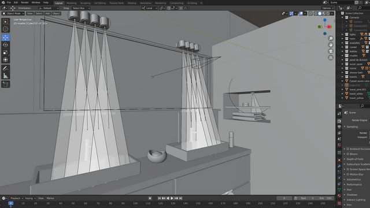
Task: Click the Blender logo menu icon
Action: point(3,2)
